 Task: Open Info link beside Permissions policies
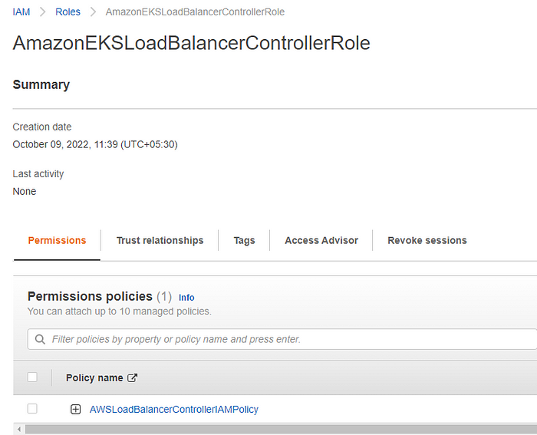[x=186, y=298]
